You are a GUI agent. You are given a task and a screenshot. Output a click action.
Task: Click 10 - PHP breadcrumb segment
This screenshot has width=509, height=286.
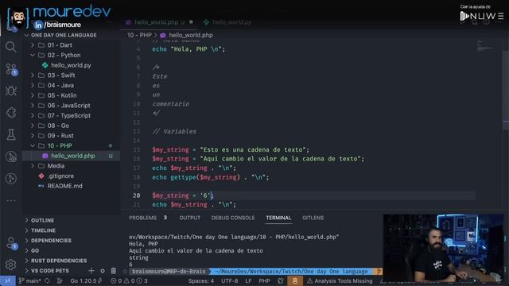[x=139, y=35]
